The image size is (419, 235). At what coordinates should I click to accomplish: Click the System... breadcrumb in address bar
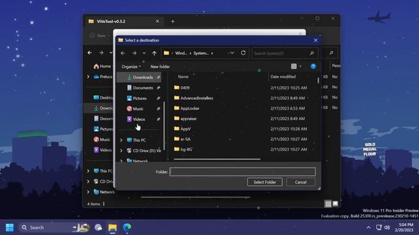click(x=201, y=53)
